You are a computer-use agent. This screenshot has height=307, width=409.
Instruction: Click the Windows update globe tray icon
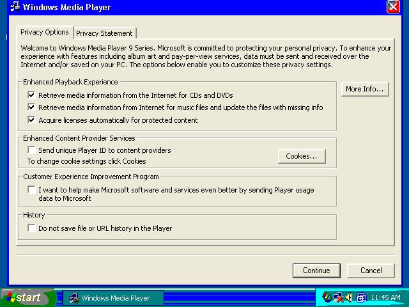pyautogui.click(x=327, y=297)
